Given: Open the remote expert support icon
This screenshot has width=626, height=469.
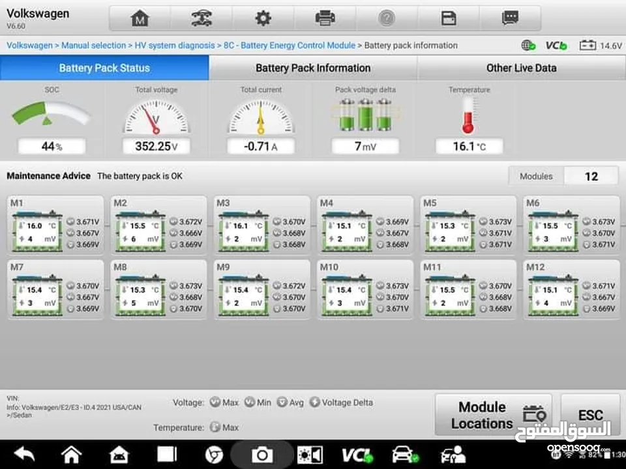Looking at the screenshot, I should (x=453, y=455).
